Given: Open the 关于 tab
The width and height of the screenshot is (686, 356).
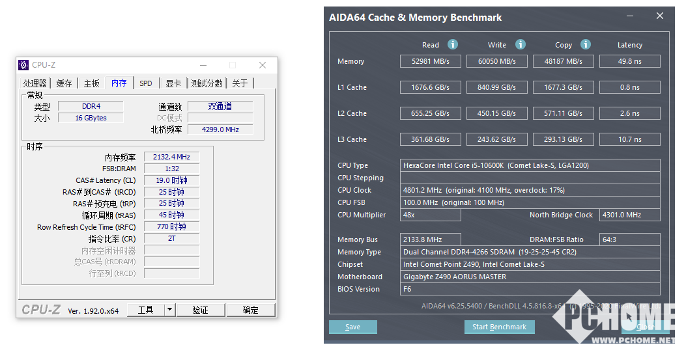Looking at the screenshot, I should tap(240, 83).
